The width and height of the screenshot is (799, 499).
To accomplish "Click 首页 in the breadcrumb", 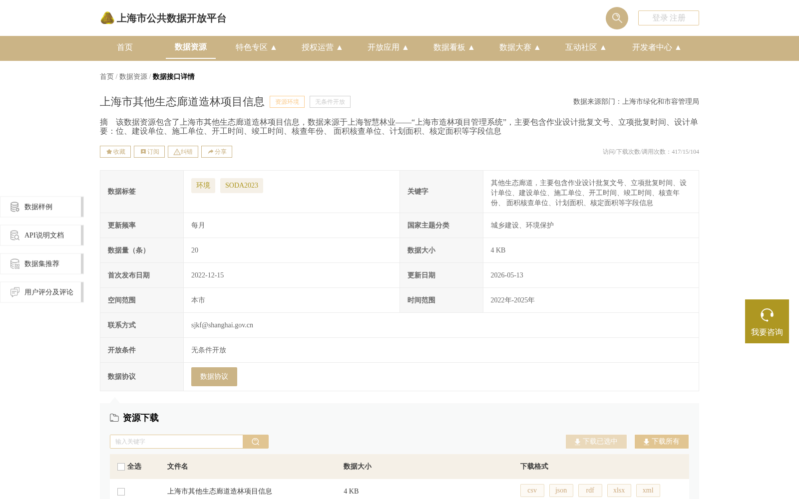I will [x=107, y=76].
